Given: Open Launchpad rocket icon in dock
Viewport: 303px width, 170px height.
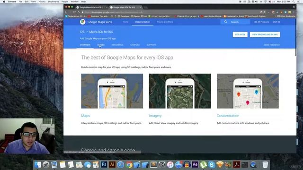Looking at the screenshot, I should 46,165.
